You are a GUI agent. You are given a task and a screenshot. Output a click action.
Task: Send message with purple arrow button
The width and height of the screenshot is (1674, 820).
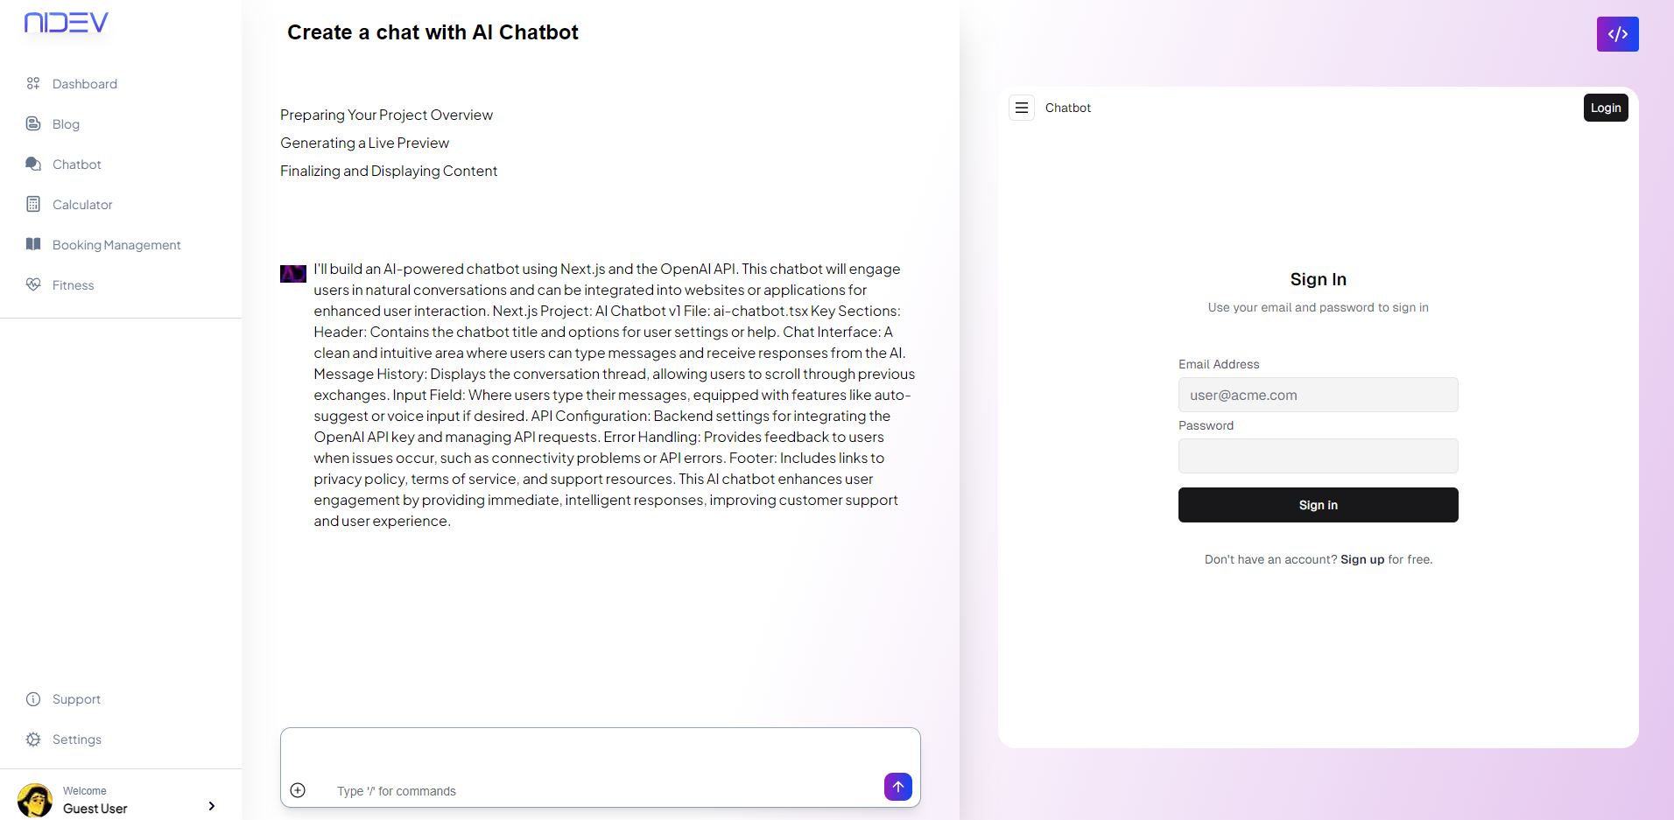coord(898,787)
